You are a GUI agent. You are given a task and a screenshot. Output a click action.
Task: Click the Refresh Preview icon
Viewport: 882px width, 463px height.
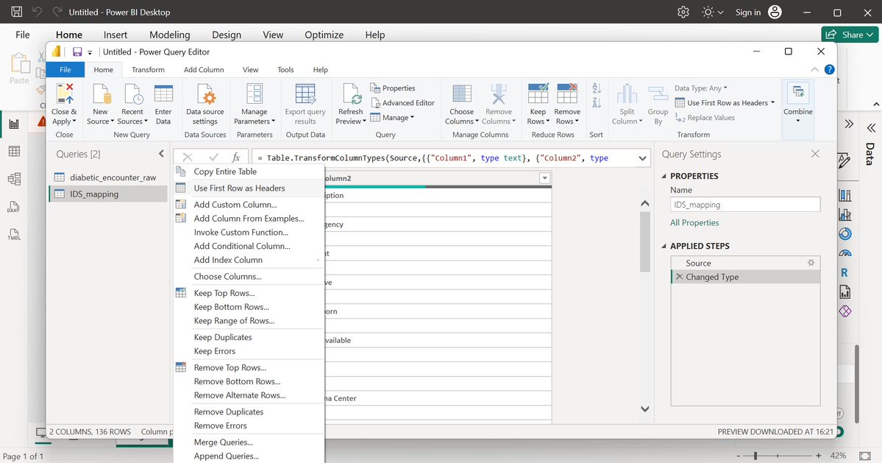(351, 94)
